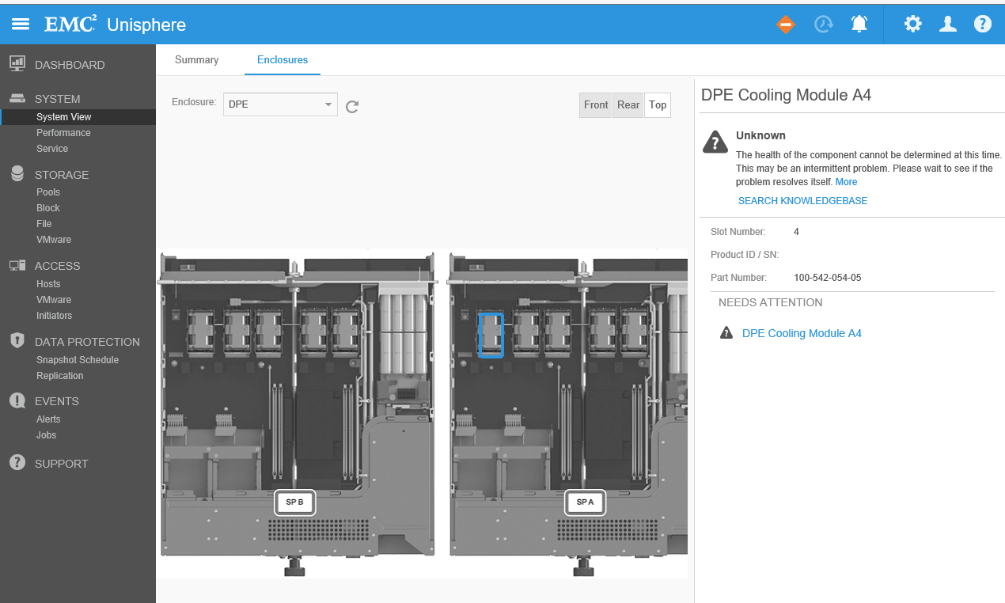The width and height of the screenshot is (1005, 603).
Task: Open the settings gear icon
Action: click(913, 25)
